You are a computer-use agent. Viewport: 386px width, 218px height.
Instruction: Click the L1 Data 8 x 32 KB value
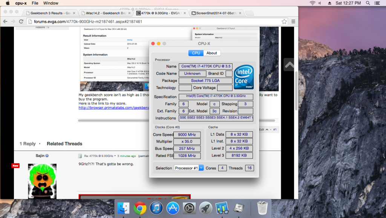[239, 134]
